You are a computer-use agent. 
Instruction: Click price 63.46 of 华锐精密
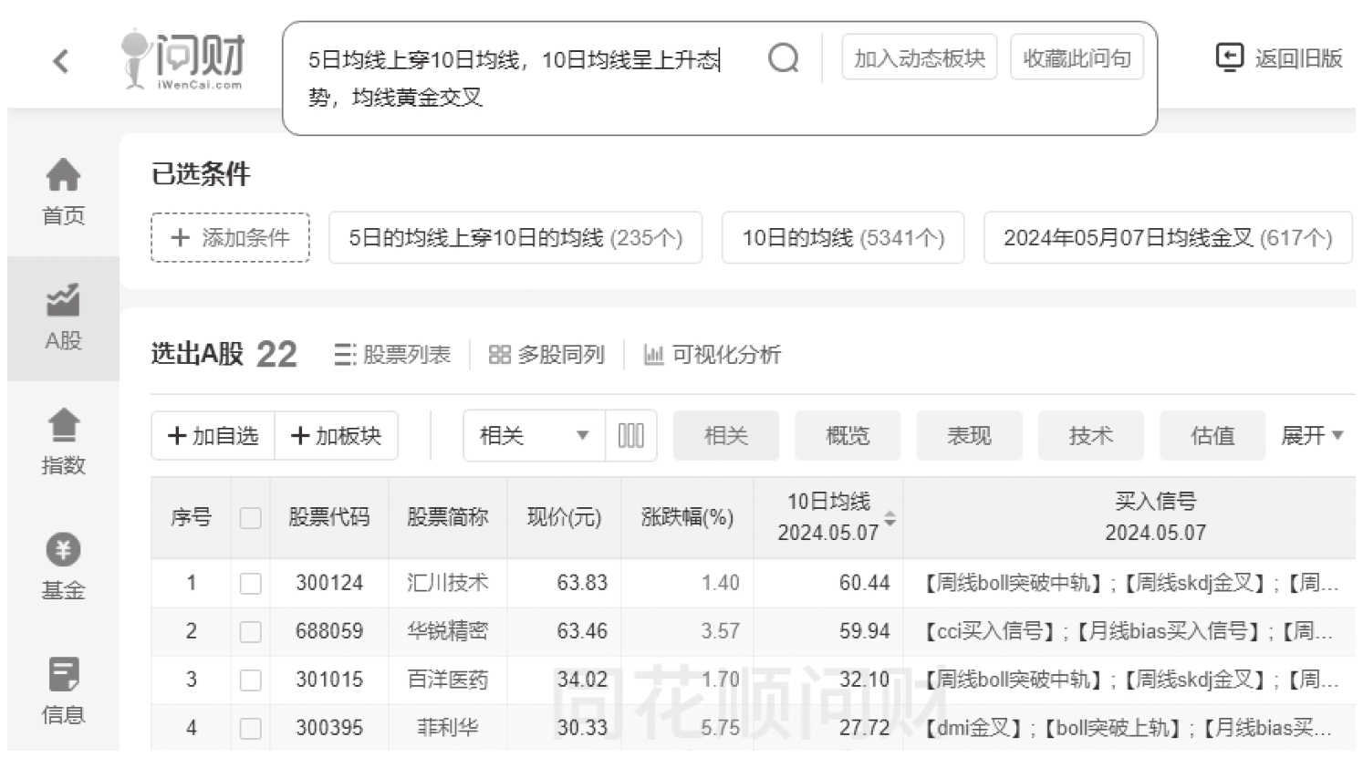582,631
